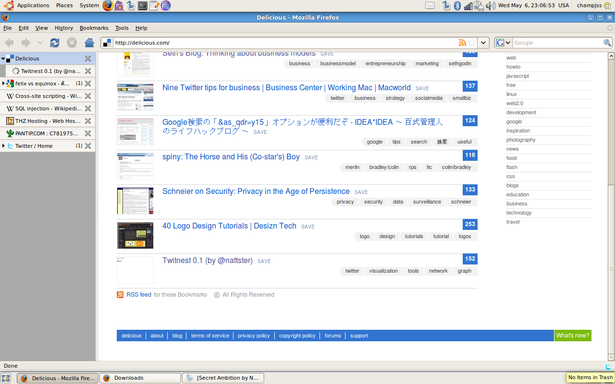Open the address bar history dropdown
Image resolution: width=615 pixels, height=384 pixels.
click(x=484, y=43)
